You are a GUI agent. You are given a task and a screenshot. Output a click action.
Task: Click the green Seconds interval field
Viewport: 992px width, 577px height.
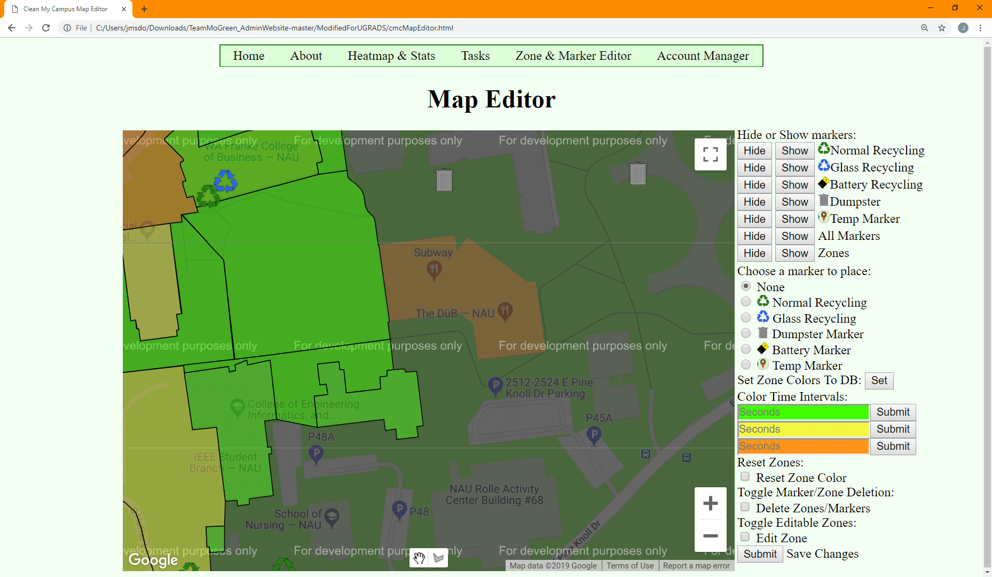[x=803, y=412]
